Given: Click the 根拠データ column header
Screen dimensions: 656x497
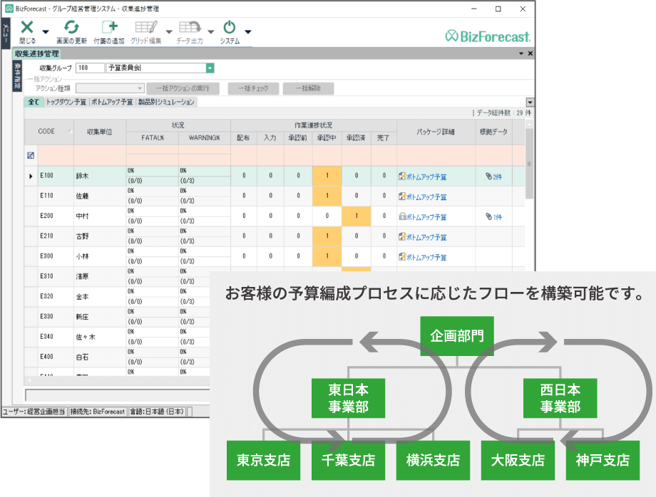Looking at the screenshot, I should [x=493, y=132].
